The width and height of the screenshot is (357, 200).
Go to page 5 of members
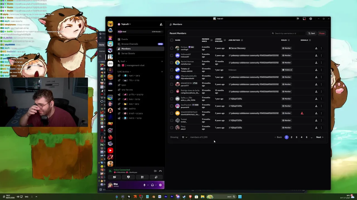[307, 137]
